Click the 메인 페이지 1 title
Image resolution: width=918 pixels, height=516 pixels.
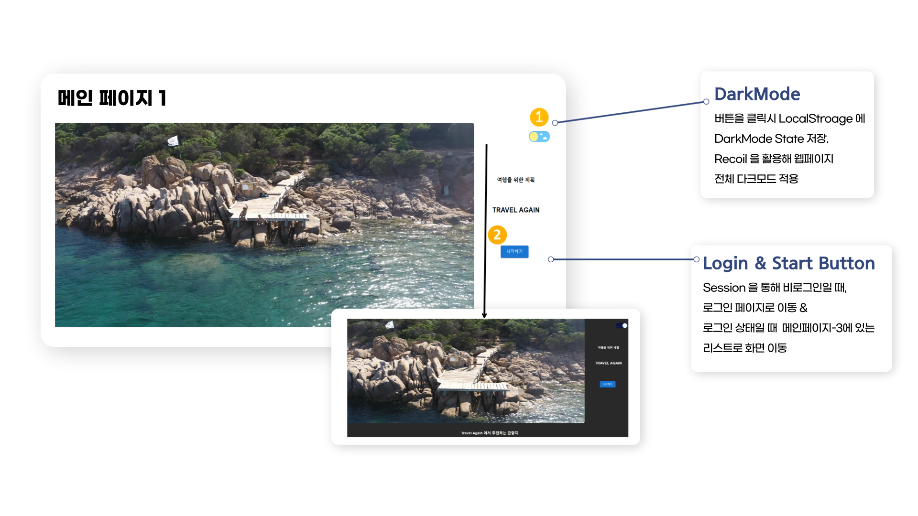coord(112,98)
